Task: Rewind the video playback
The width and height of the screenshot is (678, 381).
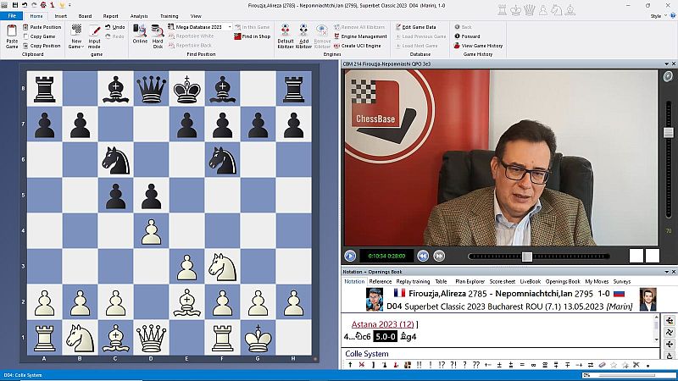Action: coord(422,256)
